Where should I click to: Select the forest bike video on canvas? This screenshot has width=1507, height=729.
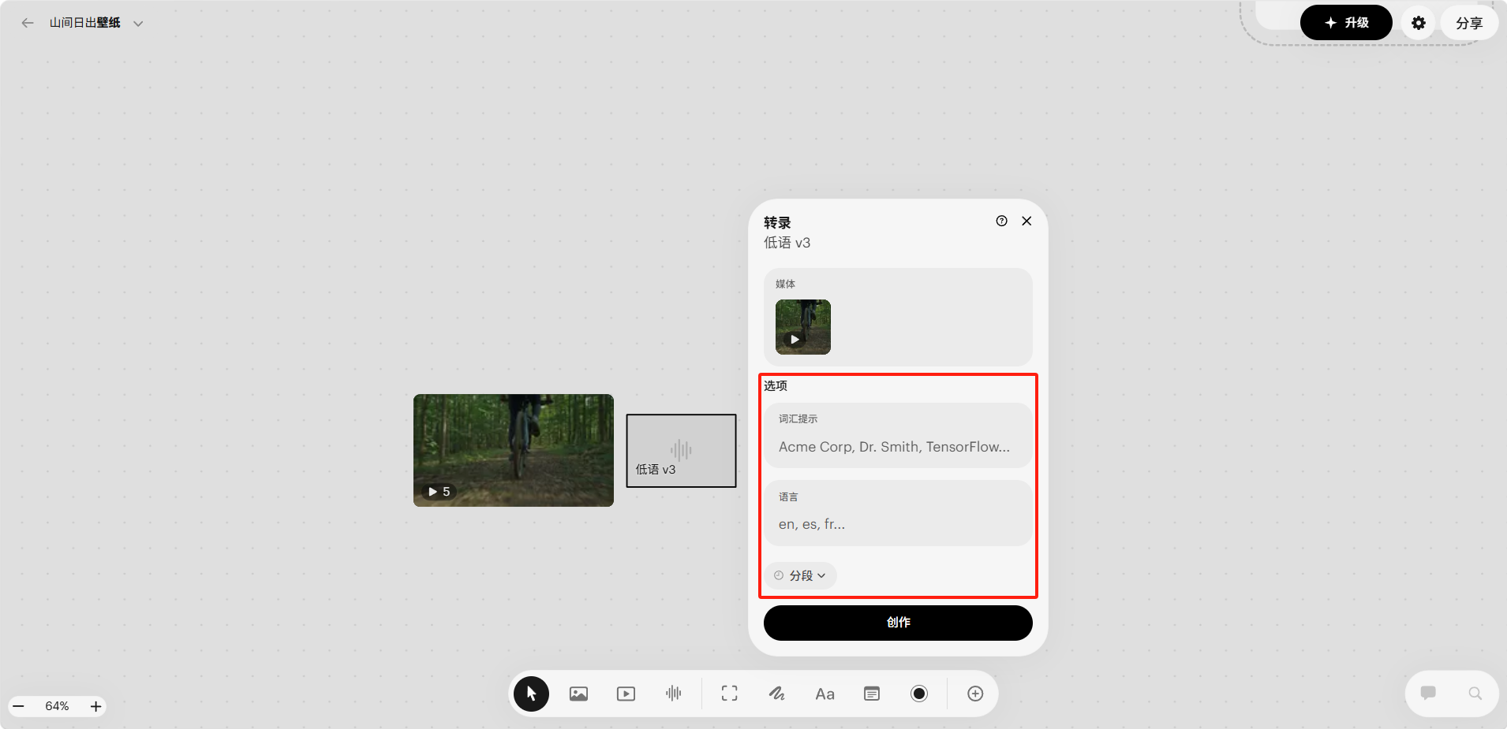tap(514, 450)
